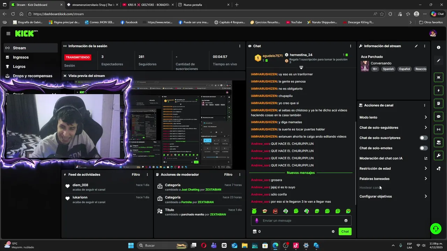This screenshot has height=251, width=447.
Task: Open Logros in left navigation
Action: click(31, 67)
